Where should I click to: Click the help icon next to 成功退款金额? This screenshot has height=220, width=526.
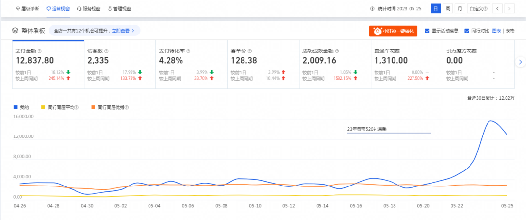coord(337,51)
